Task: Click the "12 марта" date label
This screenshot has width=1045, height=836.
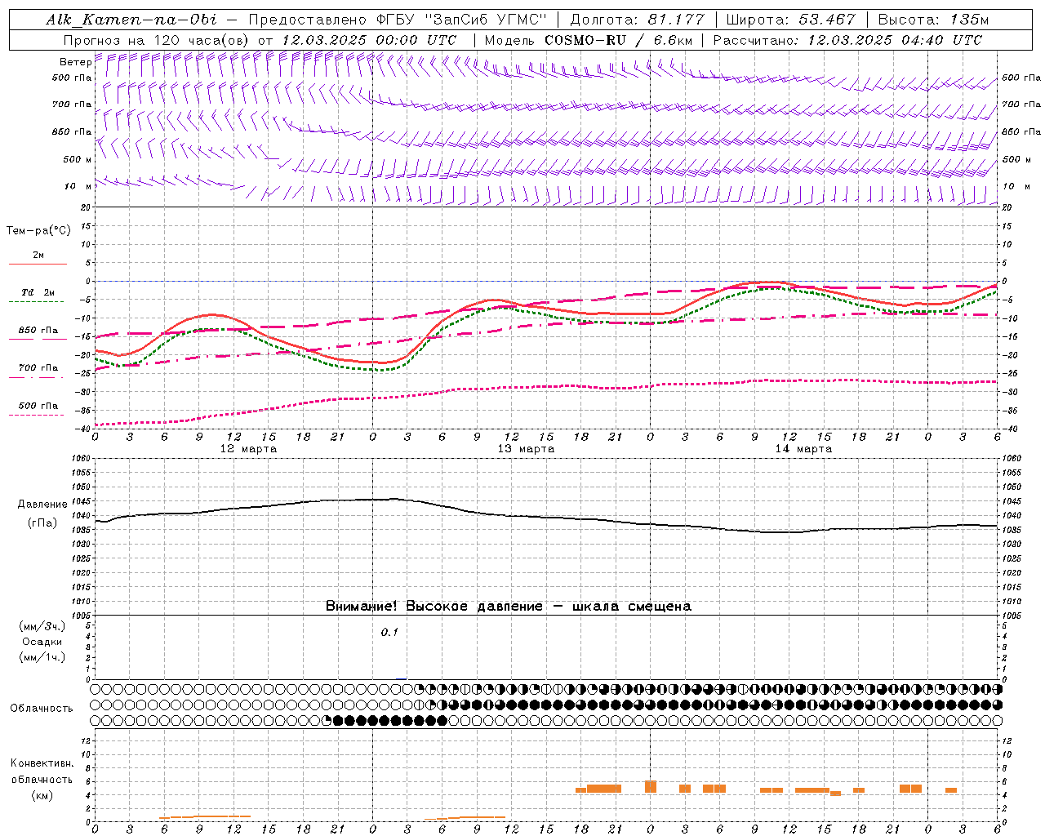Action: pos(249,449)
